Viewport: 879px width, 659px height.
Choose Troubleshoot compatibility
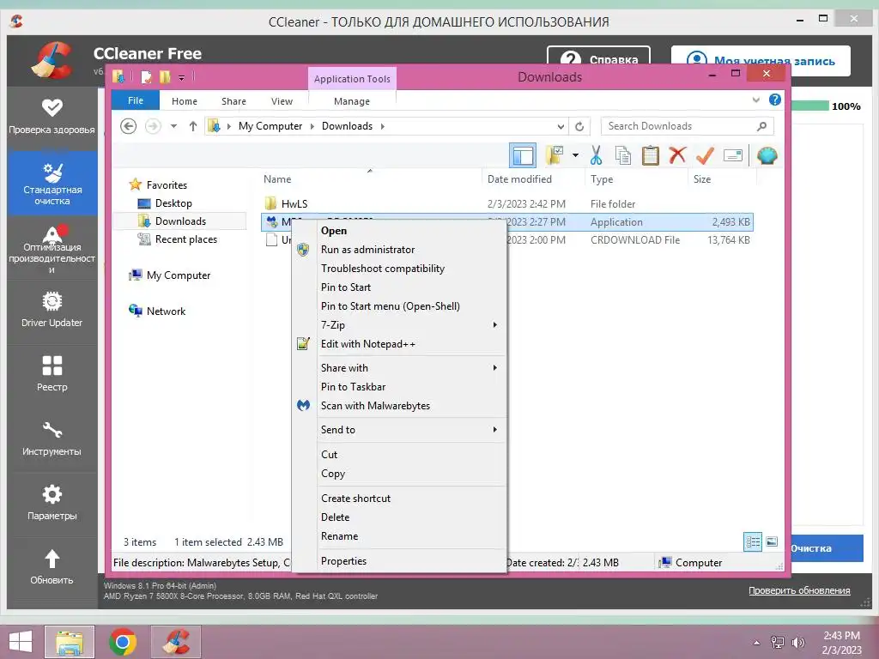point(399,269)
